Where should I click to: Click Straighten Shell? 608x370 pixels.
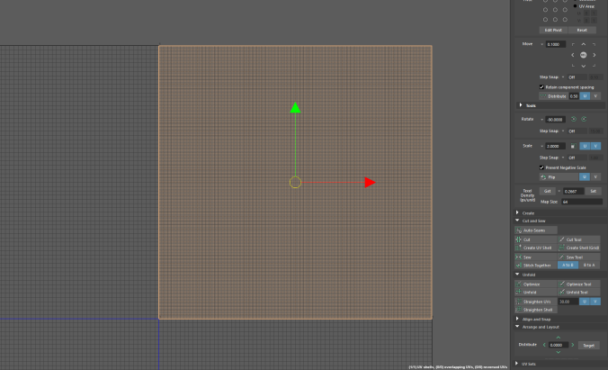pos(536,310)
